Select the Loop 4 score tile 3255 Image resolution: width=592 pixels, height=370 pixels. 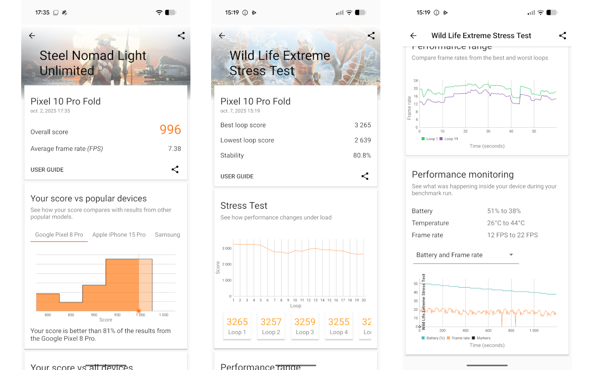(x=338, y=326)
